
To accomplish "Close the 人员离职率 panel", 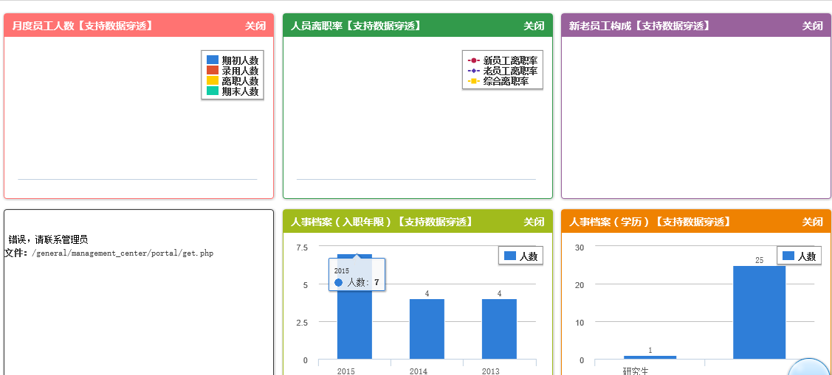I will click(x=534, y=26).
